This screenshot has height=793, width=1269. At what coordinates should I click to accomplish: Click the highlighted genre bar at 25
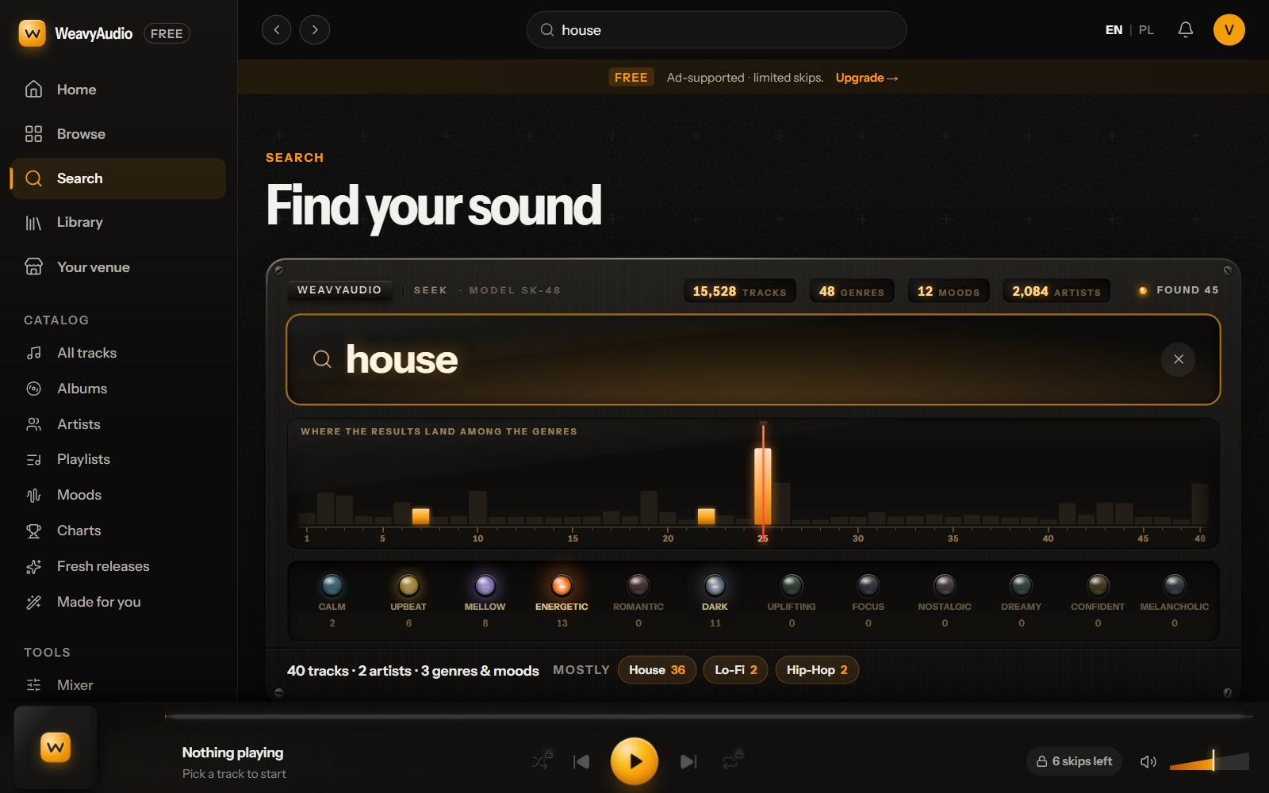tap(762, 487)
